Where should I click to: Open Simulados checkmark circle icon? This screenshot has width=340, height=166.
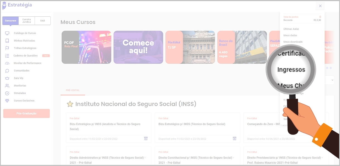7,93
